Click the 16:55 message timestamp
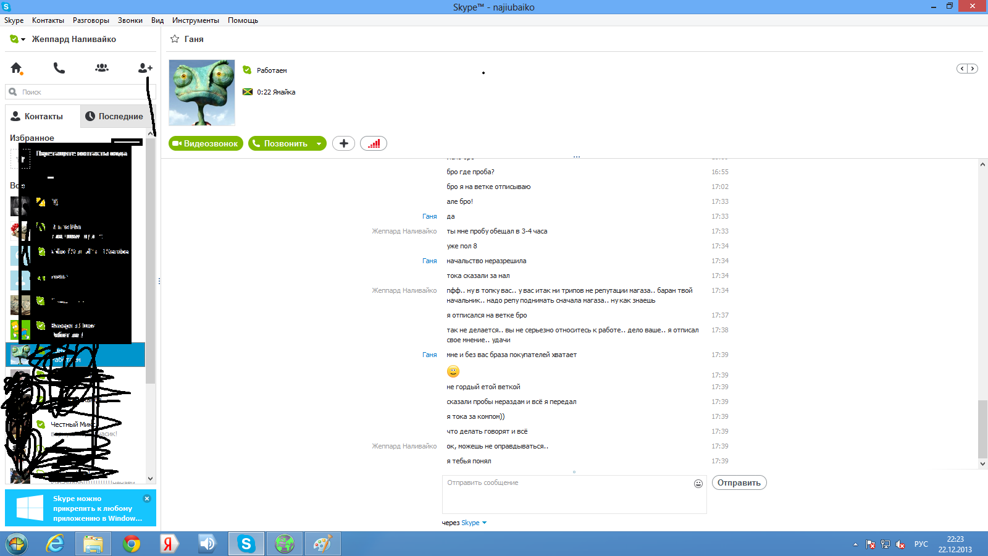Screen dimensions: 988x556 pos(720,172)
